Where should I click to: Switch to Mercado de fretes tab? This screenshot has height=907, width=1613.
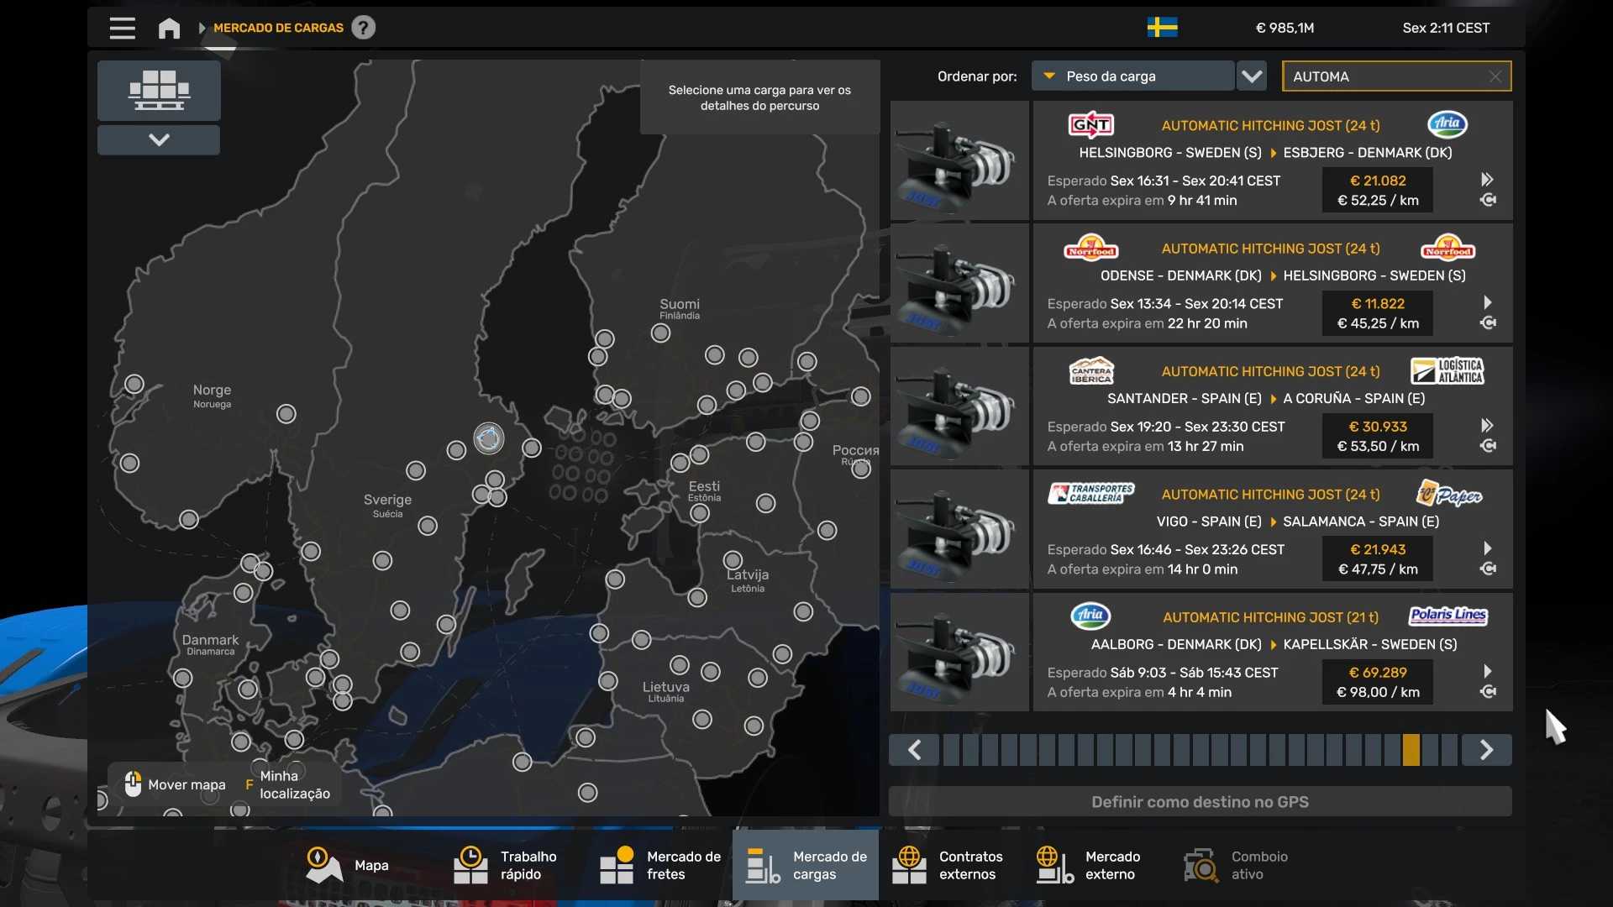(661, 865)
